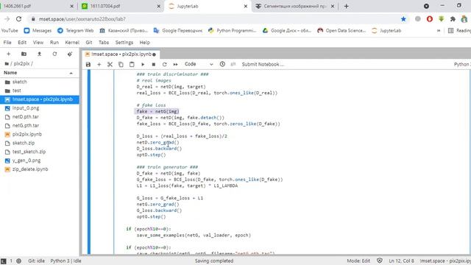Run the selected cell

tap(143, 64)
